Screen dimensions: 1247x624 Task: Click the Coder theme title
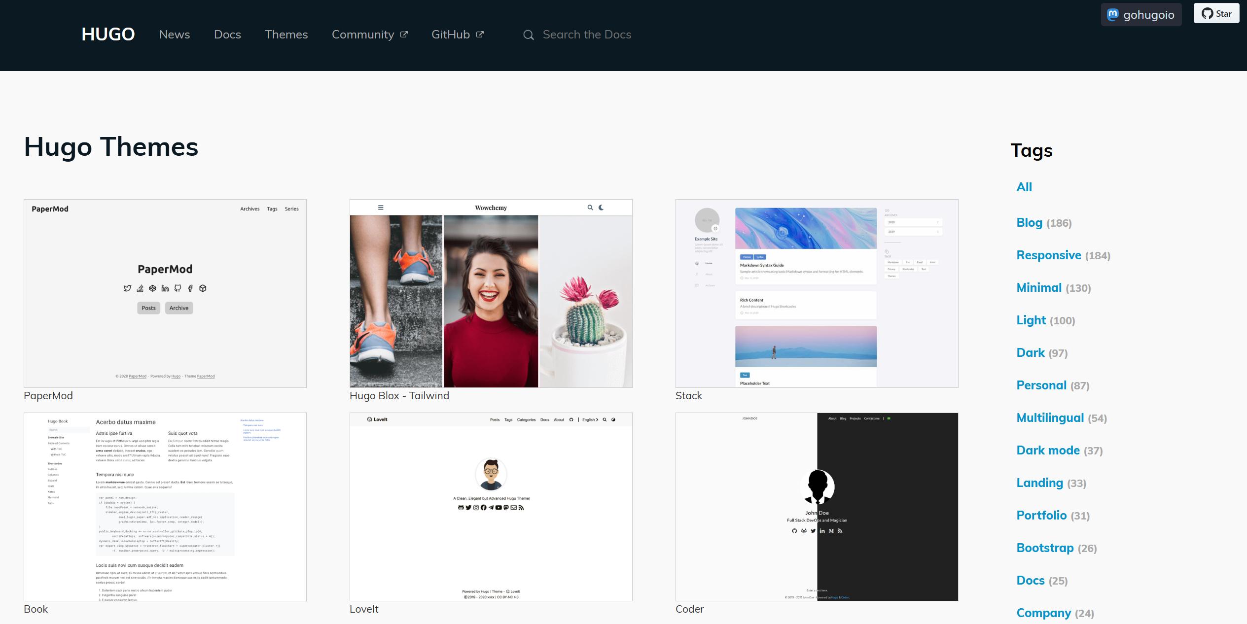pyautogui.click(x=690, y=609)
